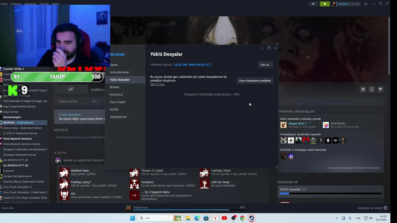Open Oyun Kaydı properties section
Image resolution: width=397 pixels, height=223 pixels.
[x=118, y=102]
